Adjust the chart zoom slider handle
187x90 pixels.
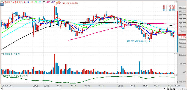(x=182, y=89)
